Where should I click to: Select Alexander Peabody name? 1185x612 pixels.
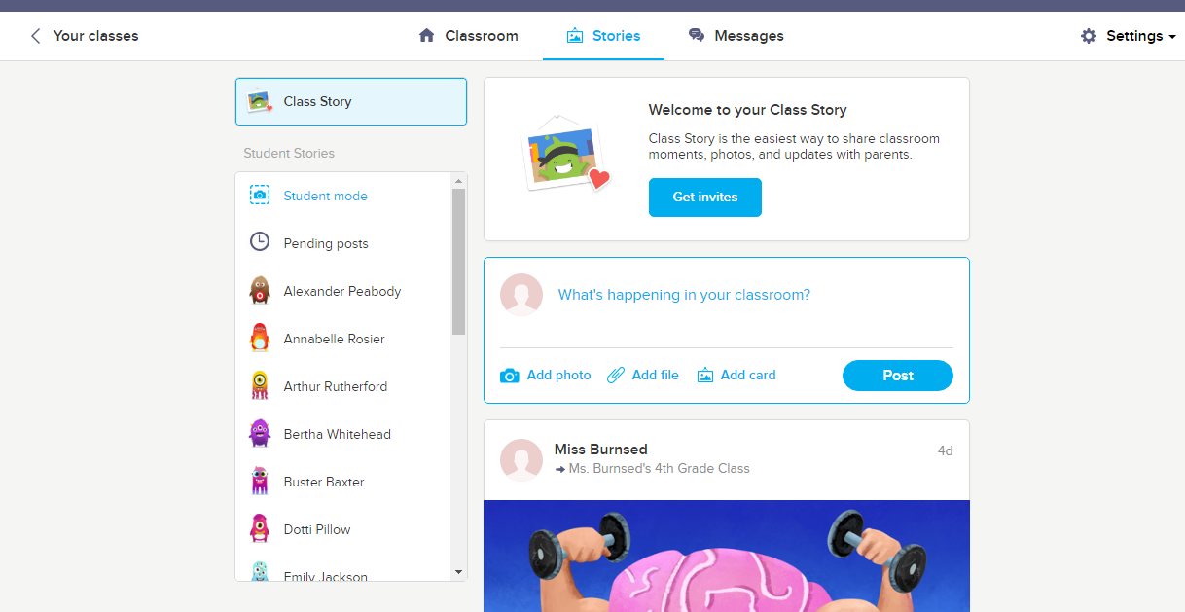(x=342, y=291)
